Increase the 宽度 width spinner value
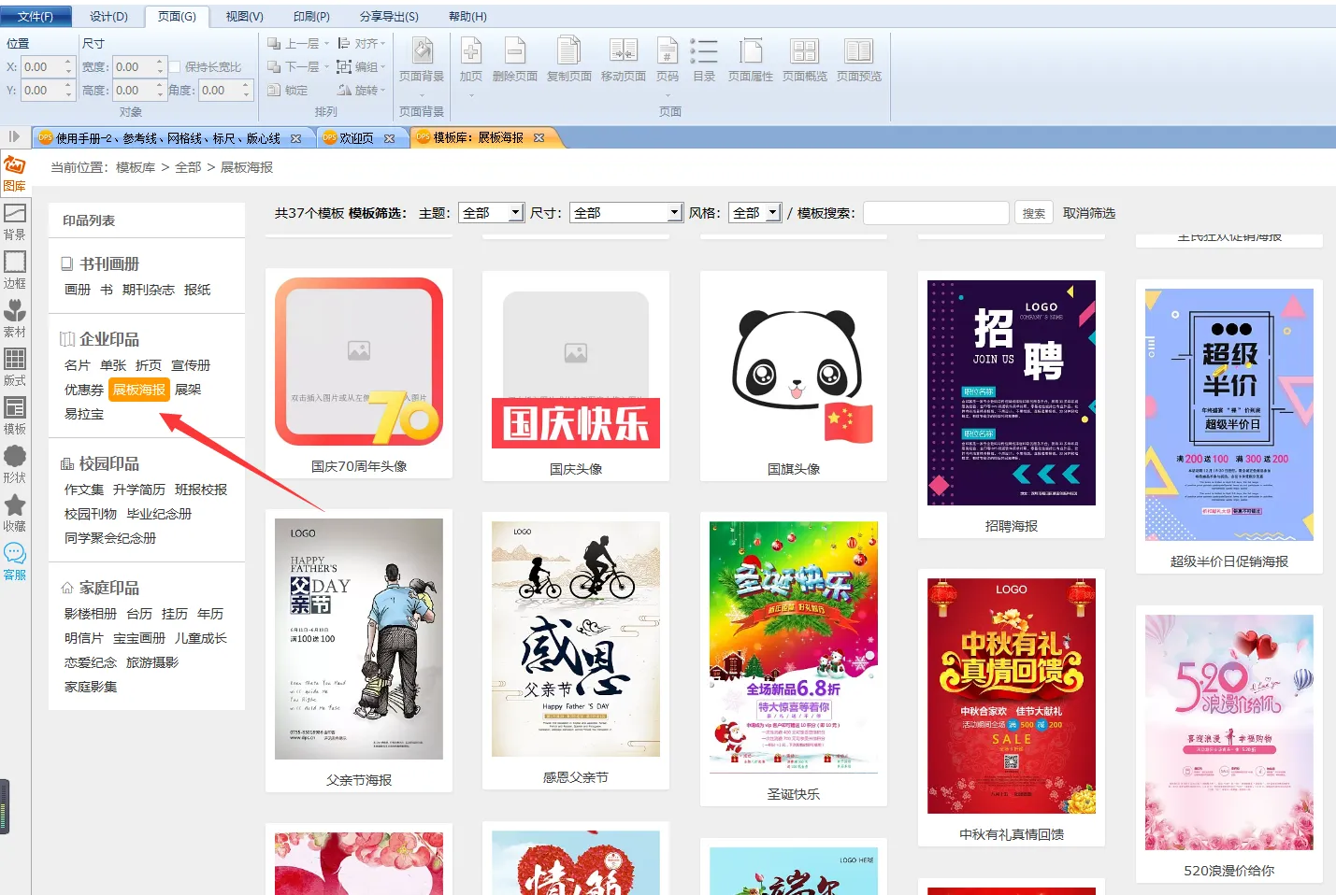 160,63
